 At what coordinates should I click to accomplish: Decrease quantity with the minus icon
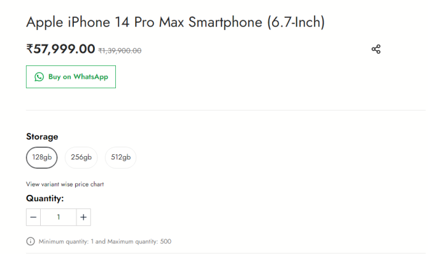(x=33, y=217)
